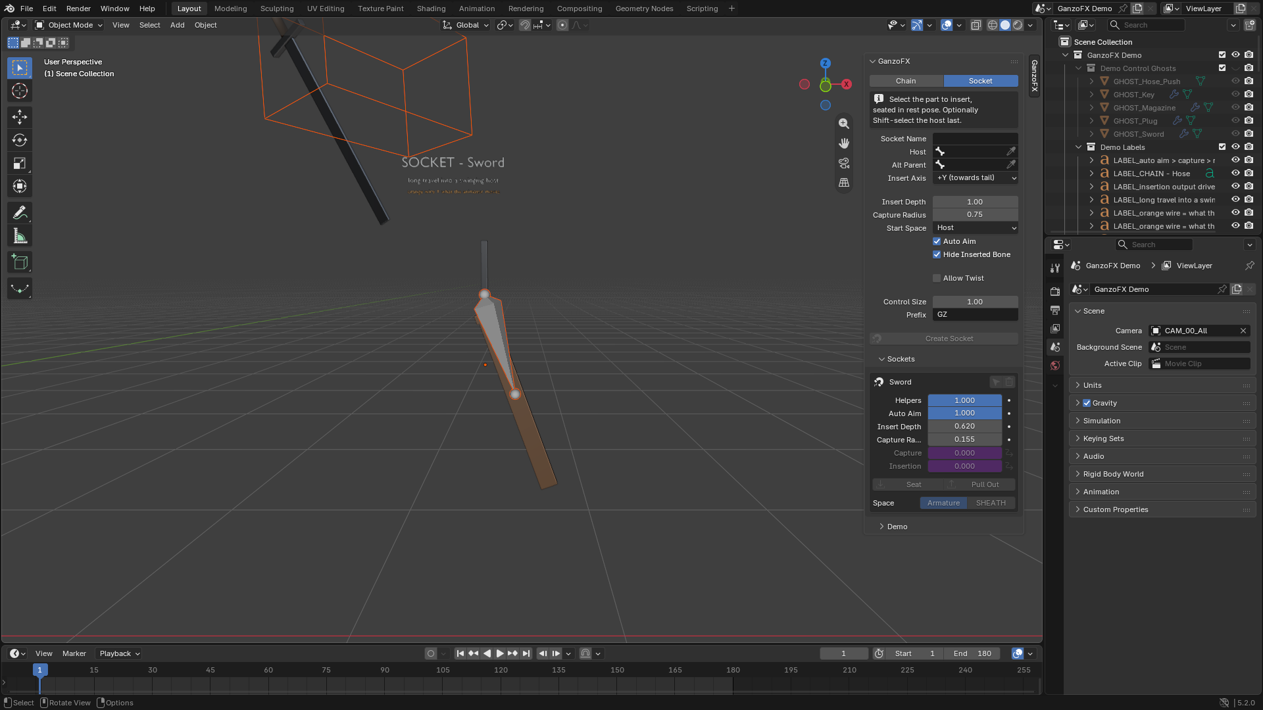Image resolution: width=1263 pixels, height=710 pixels.
Task: Select the Add Cube tool
Action: pyautogui.click(x=20, y=262)
